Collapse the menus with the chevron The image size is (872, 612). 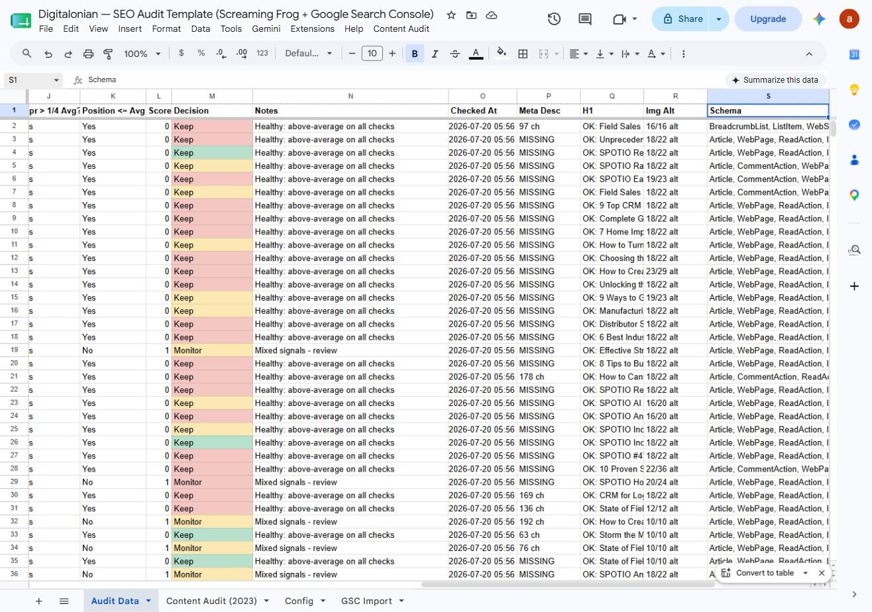pos(809,54)
